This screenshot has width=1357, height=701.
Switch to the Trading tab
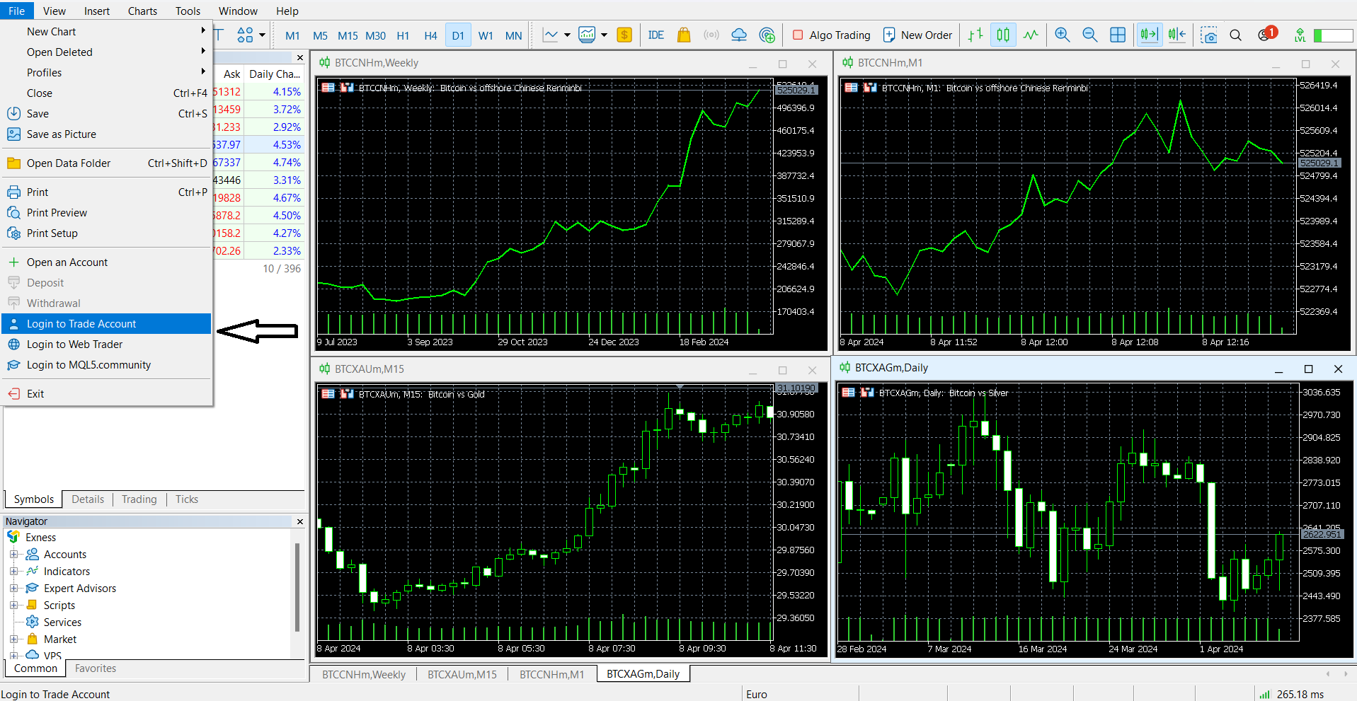point(139,499)
